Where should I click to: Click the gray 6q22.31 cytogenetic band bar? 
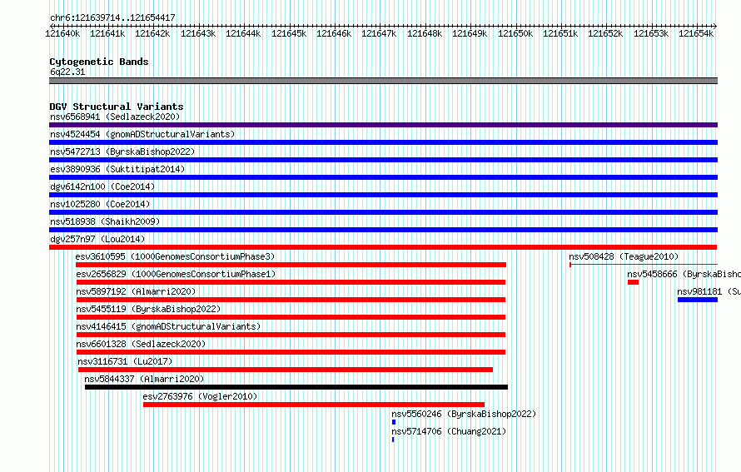(x=383, y=81)
